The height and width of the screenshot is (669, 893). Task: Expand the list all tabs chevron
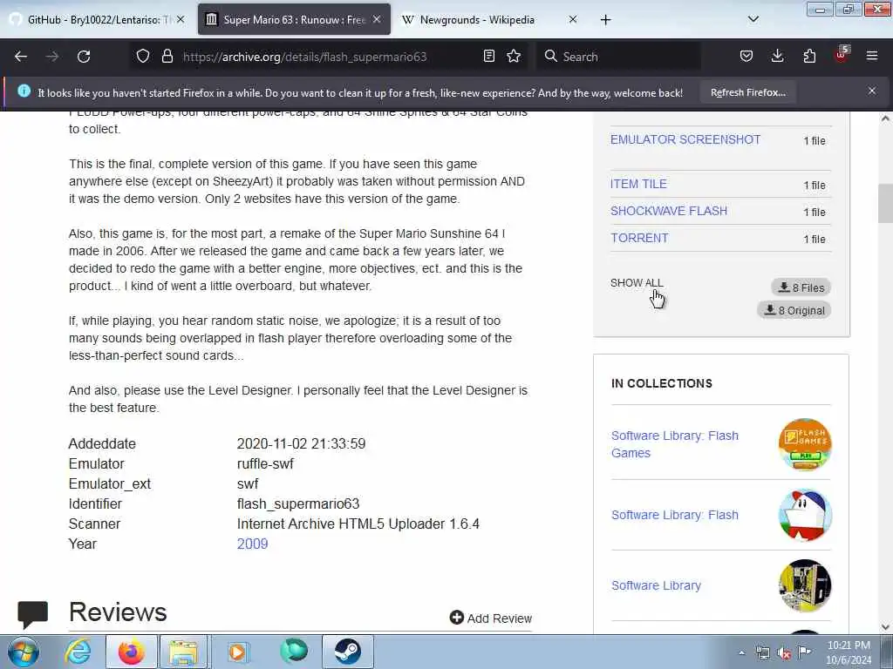[x=753, y=19]
